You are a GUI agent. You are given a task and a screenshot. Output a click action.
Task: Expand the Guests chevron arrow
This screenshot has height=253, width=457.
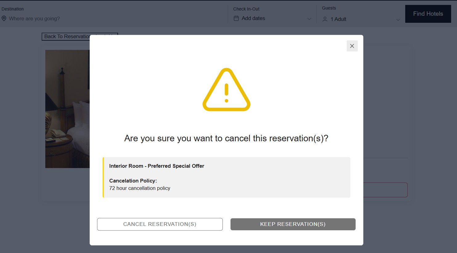(x=398, y=20)
